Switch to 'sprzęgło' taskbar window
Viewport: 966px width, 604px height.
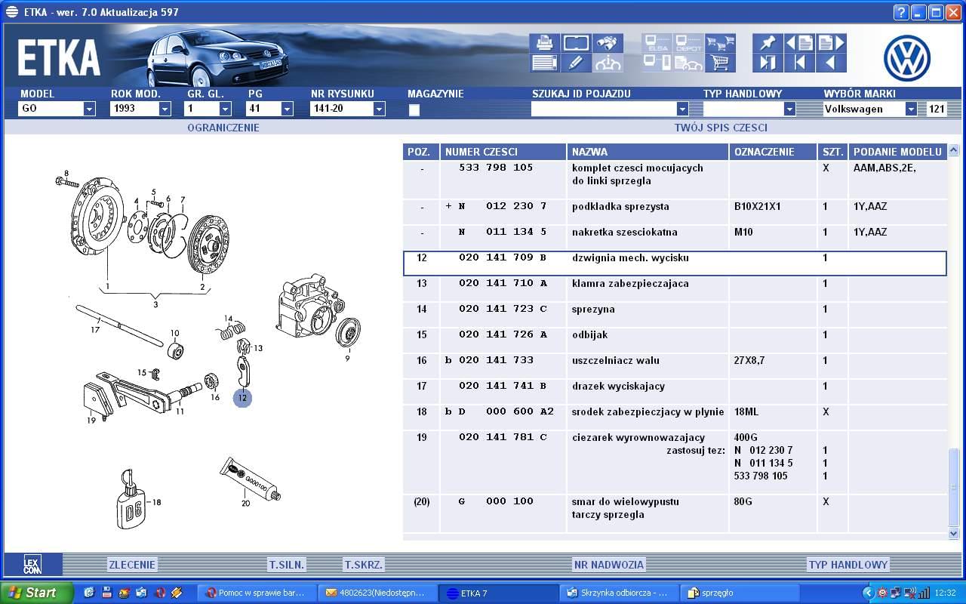pyautogui.click(x=740, y=593)
